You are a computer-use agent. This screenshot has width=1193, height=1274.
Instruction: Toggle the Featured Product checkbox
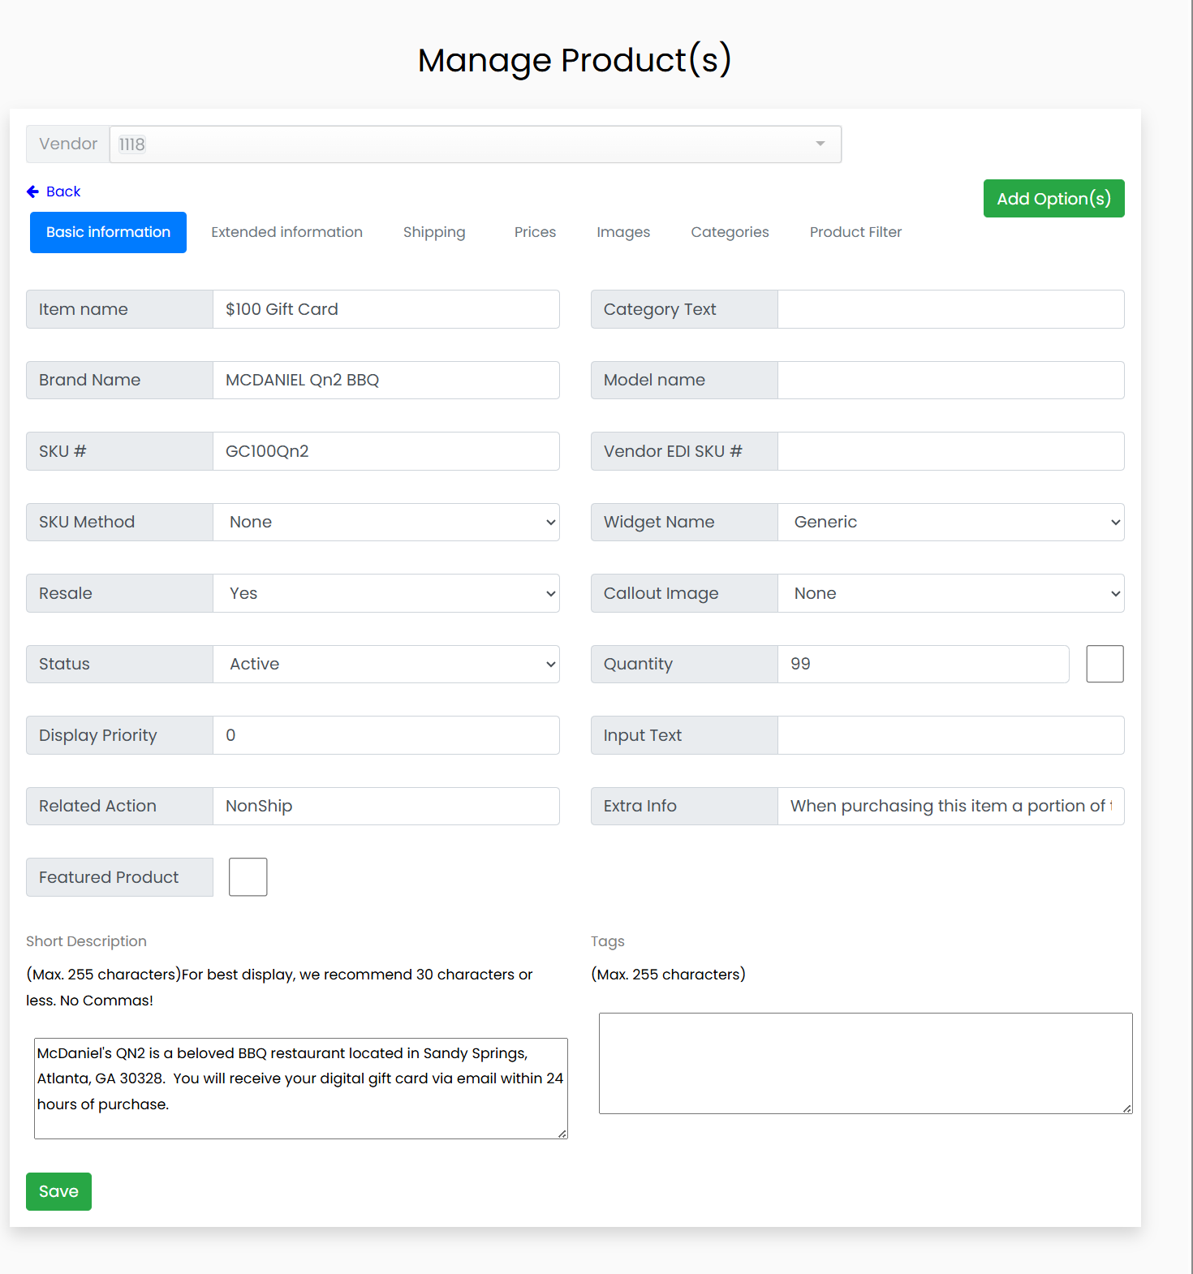coord(248,877)
